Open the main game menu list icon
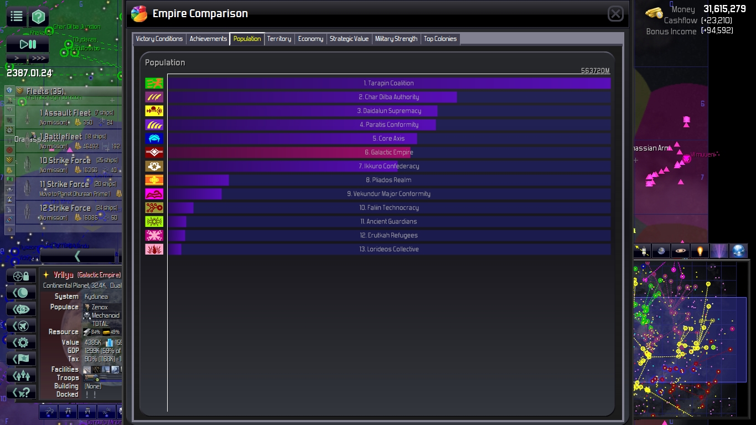 click(17, 17)
